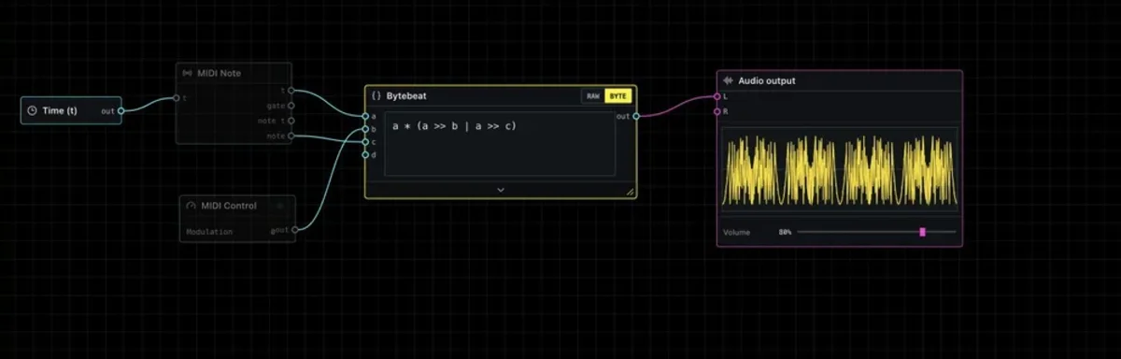
Task: Click the Volume label in Audio output
Action: coord(736,232)
